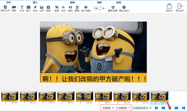Save a copy via 另存为 icon
The image size is (187, 111).
[x=169, y=6]
